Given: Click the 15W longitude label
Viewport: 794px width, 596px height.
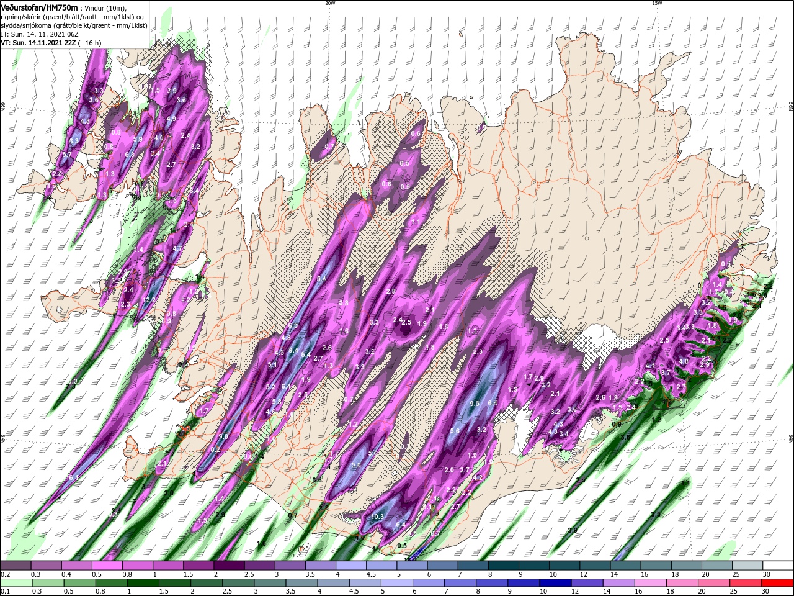Looking at the screenshot, I should click(x=657, y=3).
